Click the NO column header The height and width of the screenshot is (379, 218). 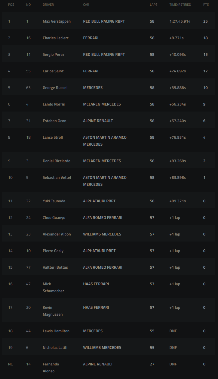click(x=28, y=5)
